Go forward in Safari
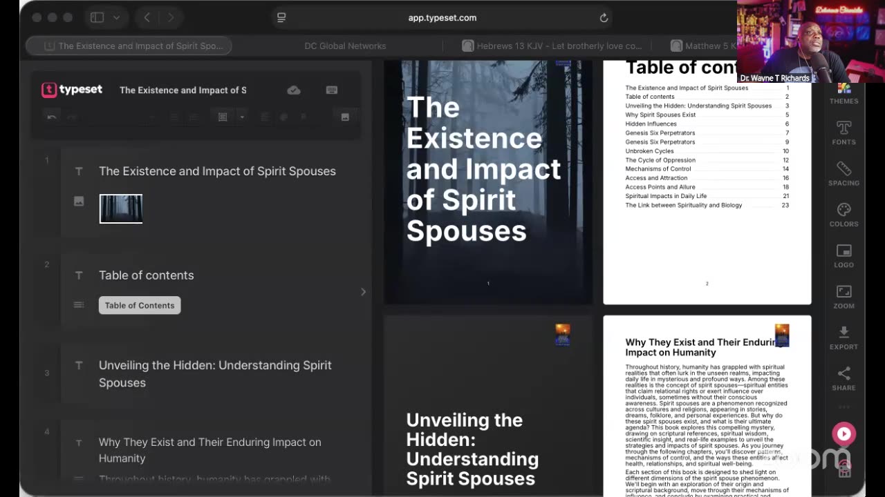The image size is (885, 497). pos(170,18)
